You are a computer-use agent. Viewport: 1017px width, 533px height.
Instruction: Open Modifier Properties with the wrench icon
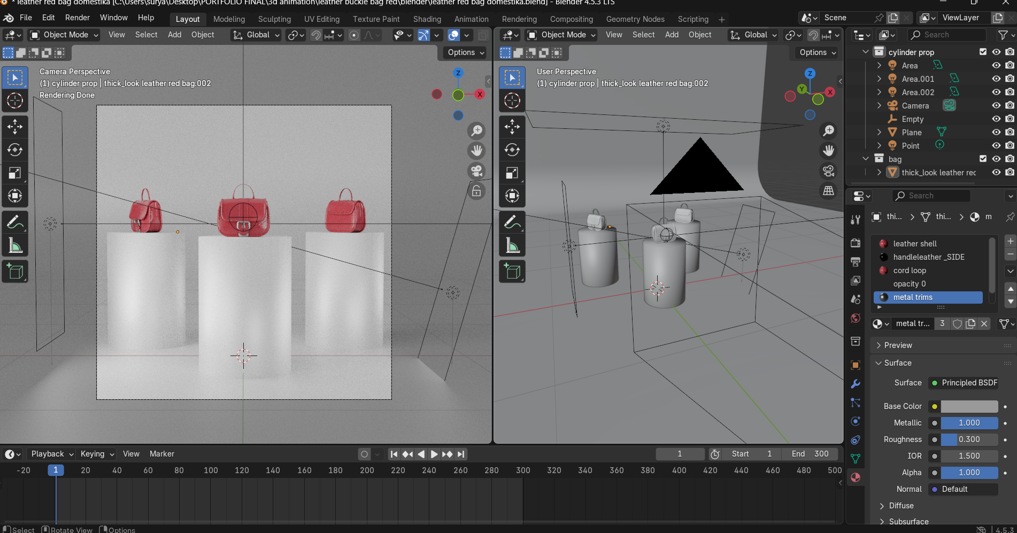855,384
